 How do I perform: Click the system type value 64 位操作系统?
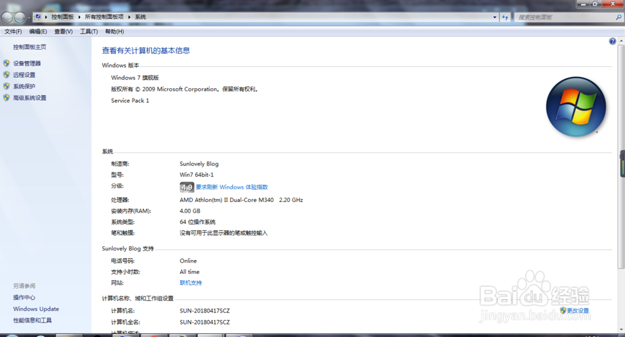(x=197, y=222)
